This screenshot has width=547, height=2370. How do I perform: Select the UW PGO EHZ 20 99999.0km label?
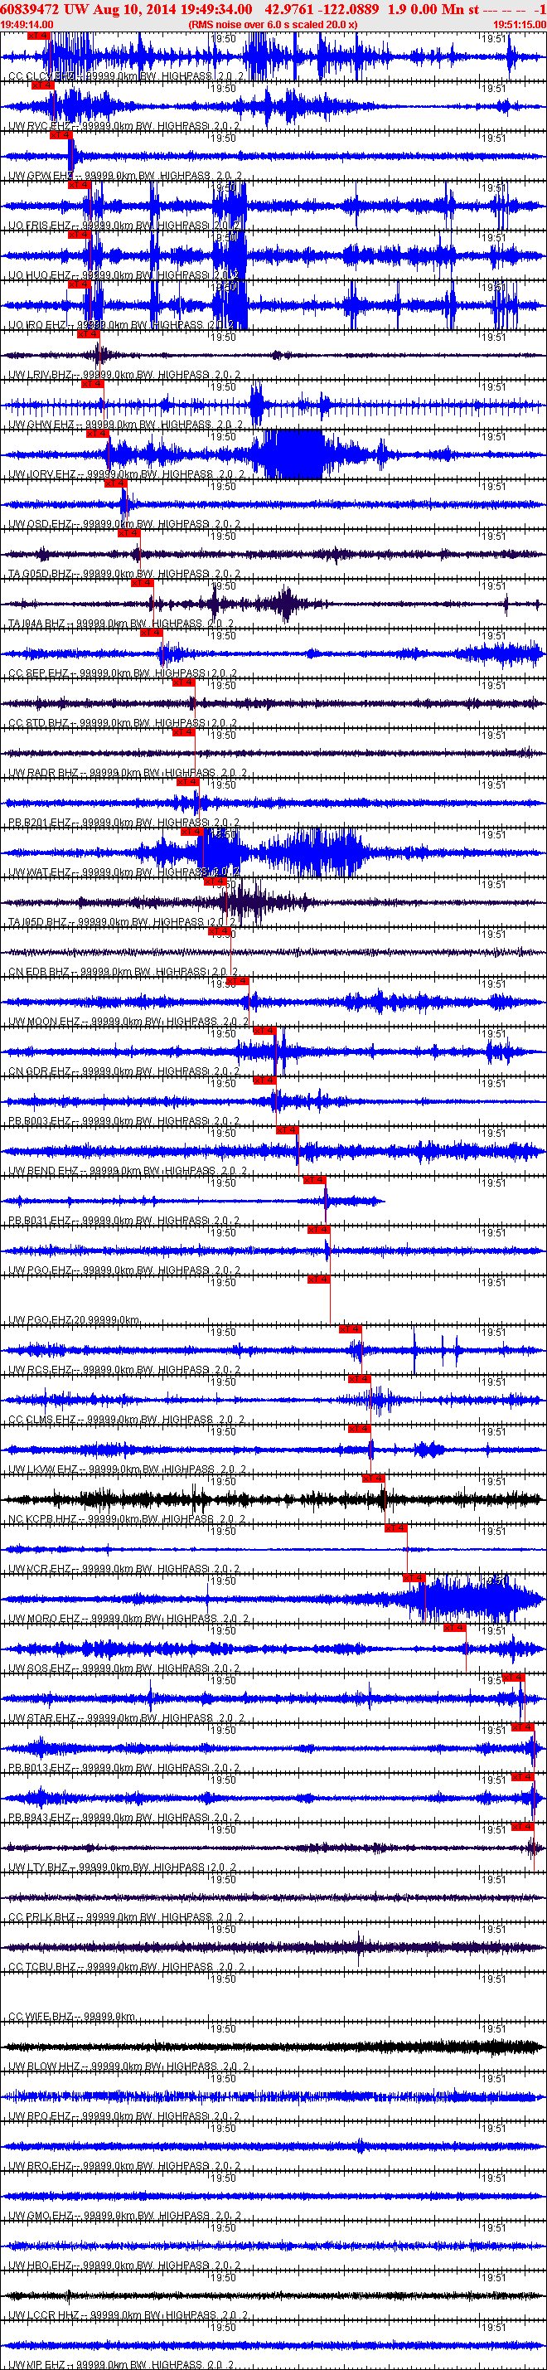(x=75, y=1320)
